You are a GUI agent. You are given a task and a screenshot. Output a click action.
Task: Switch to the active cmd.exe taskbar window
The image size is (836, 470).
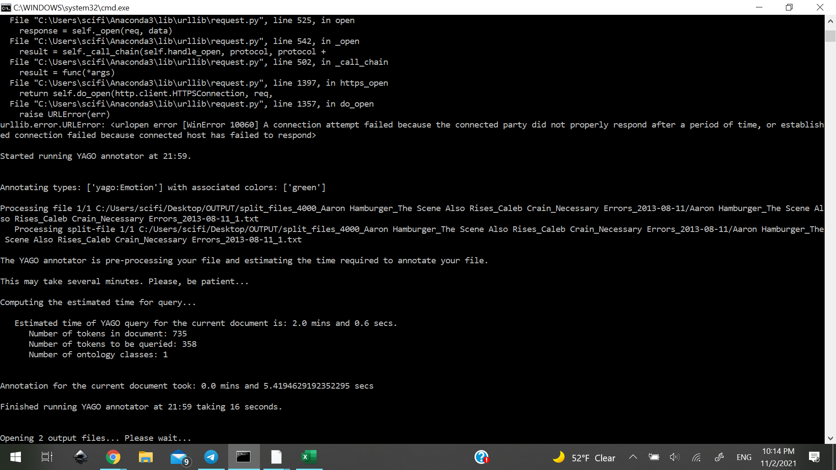coord(244,457)
